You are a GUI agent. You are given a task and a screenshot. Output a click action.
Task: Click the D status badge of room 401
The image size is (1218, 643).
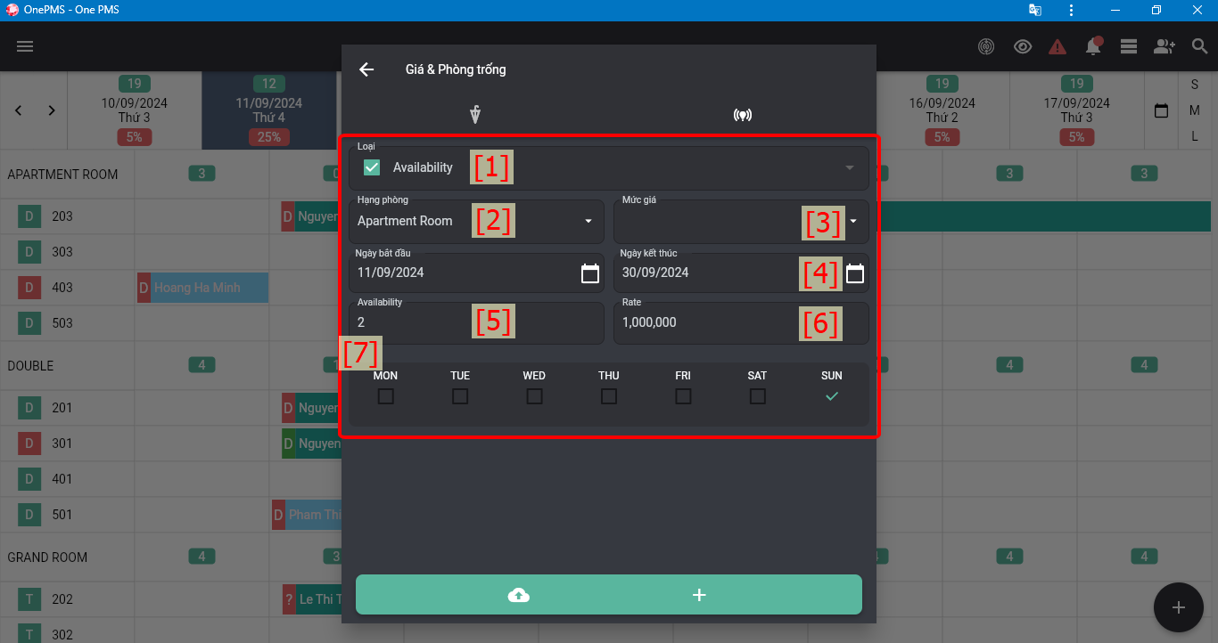coord(29,479)
